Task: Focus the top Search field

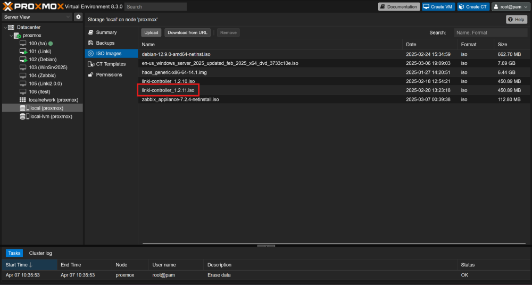Action: (x=155, y=7)
